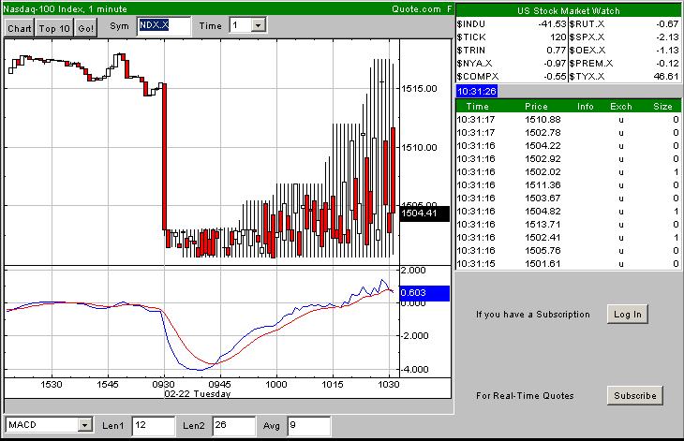Viewport: 684px width, 441px height.
Task: Click the Size column header
Action: coord(662,107)
